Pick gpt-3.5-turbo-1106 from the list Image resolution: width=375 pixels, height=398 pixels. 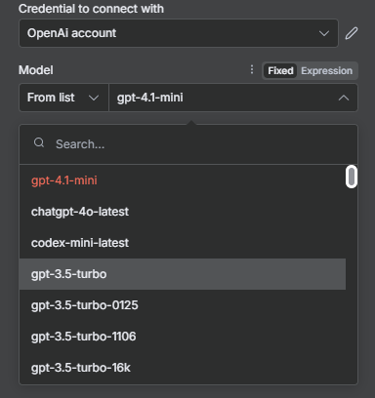click(183, 337)
